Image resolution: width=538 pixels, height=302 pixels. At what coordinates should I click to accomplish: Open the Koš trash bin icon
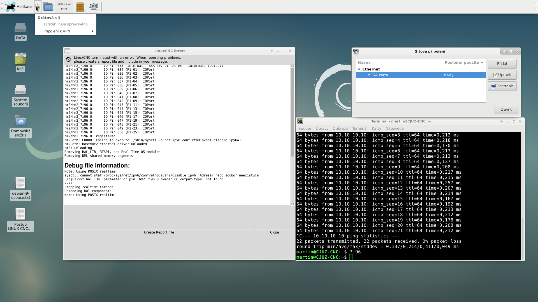[20, 59]
